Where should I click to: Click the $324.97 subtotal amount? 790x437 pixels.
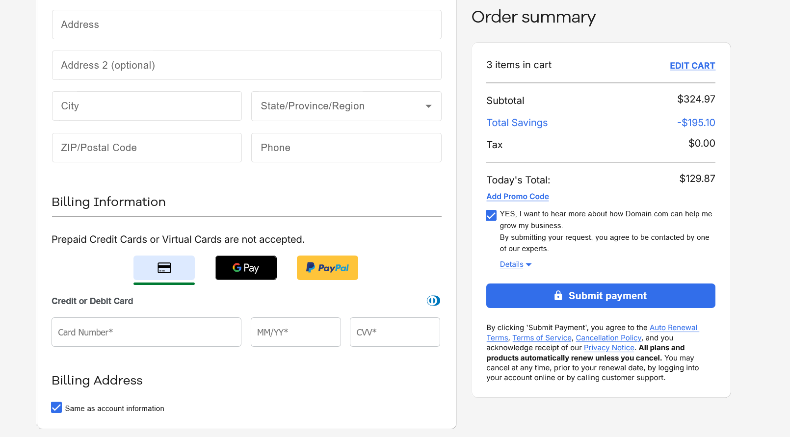pos(696,99)
